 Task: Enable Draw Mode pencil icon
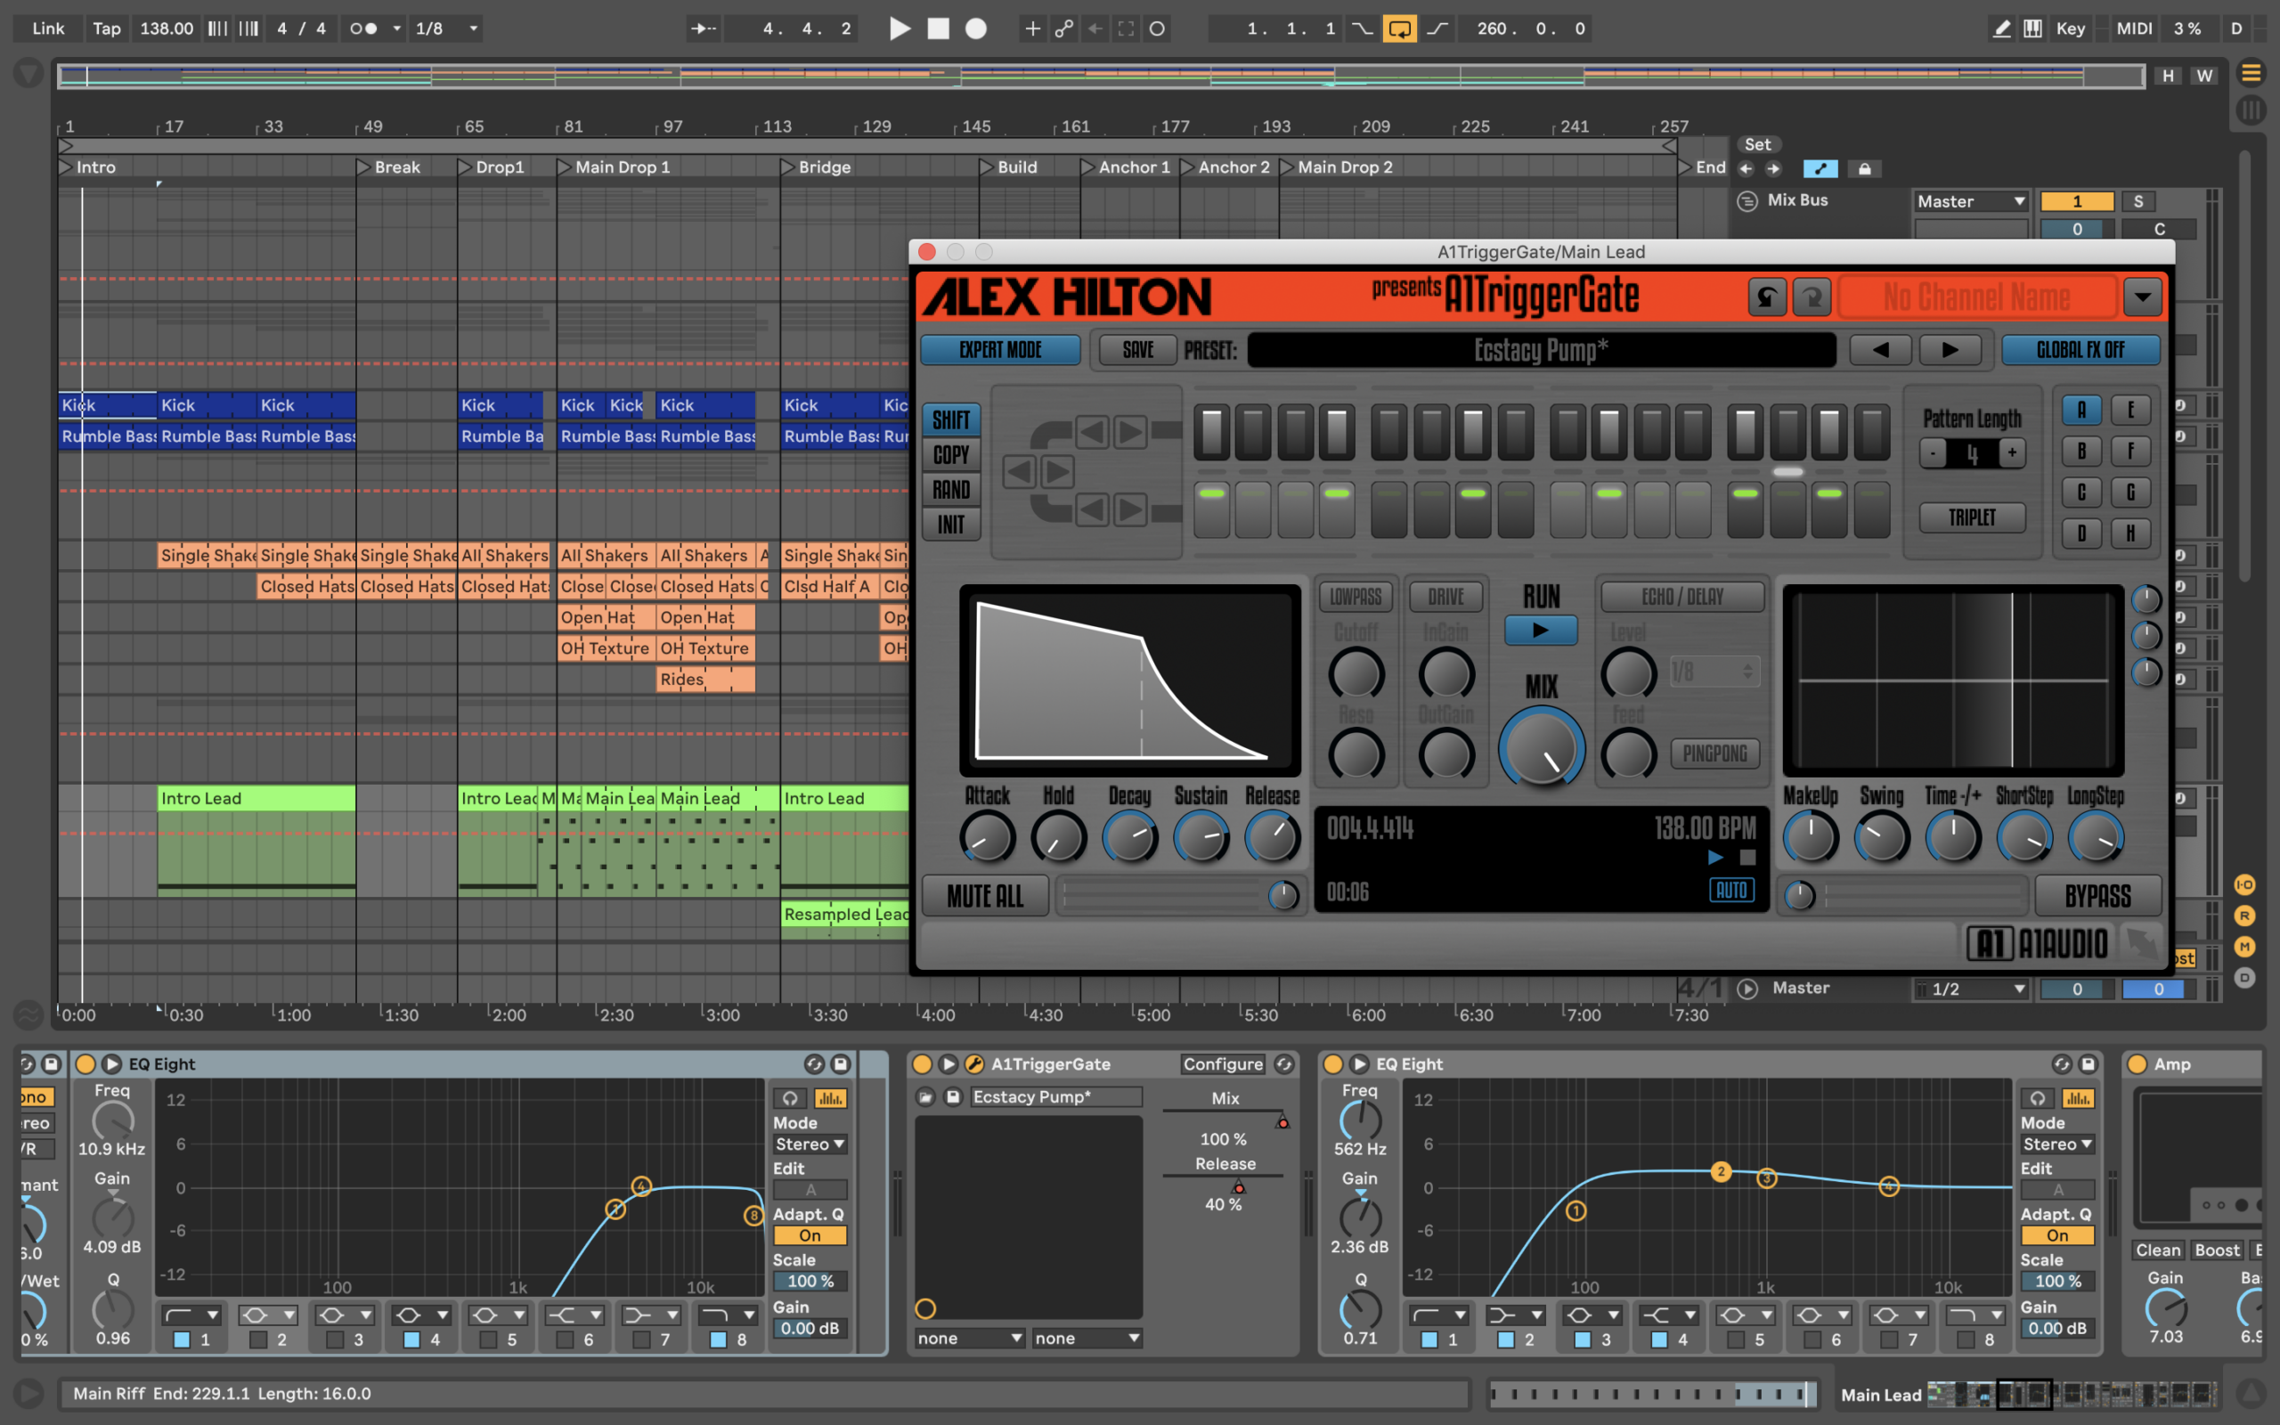(x=2001, y=28)
